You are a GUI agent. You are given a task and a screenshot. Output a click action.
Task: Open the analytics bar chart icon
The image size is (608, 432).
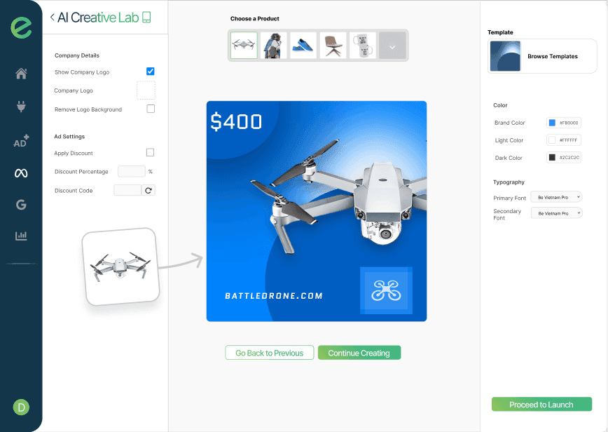coord(21,236)
